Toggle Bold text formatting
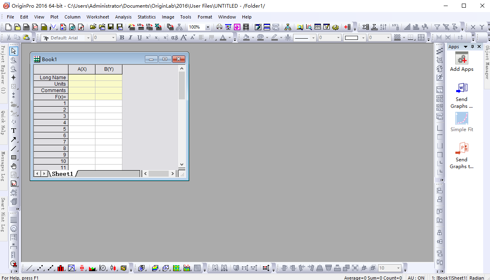The height and width of the screenshot is (280, 490). [x=122, y=38]
